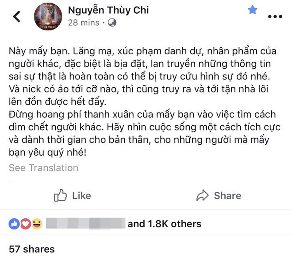This screenshot has width=292, height=266.
Task: Open the blurred reactor names list
Action: coord(85,224)
